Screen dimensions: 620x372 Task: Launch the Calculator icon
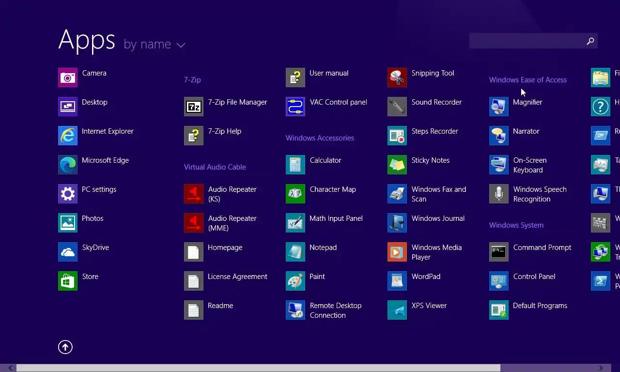tap(295, 165)
